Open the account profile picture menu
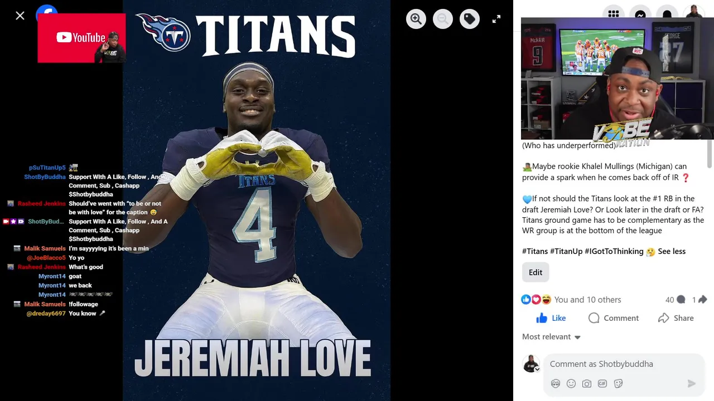Screen dimensions: 714x401 [x=694, y=12]
